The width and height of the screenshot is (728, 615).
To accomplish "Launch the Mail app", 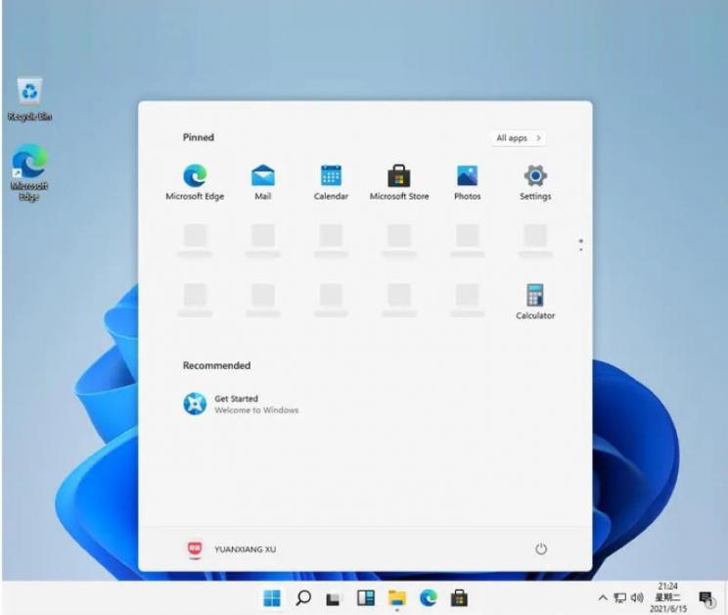I will tap(263, 182).
